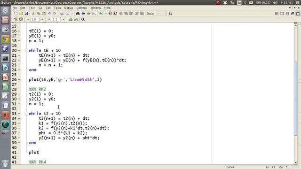Toggle breakpoint at line 35 dash
The height and width of the screenshot is (169, 301).
coord(19,123)
